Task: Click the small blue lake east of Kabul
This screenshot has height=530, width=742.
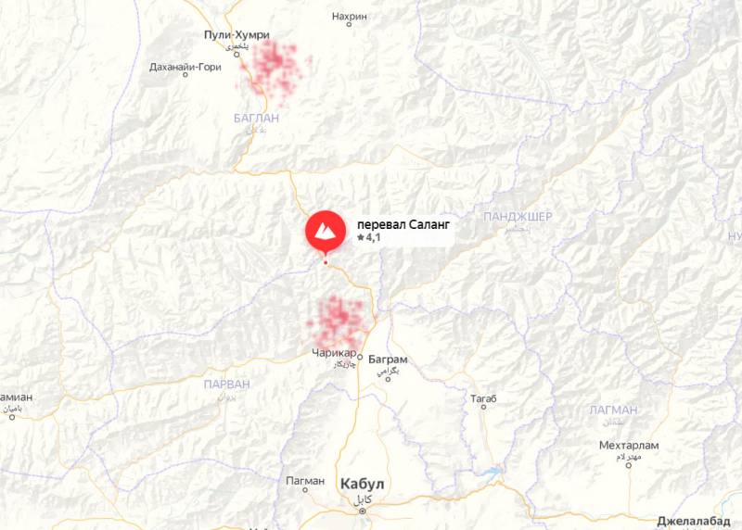Action: point(493,471)
